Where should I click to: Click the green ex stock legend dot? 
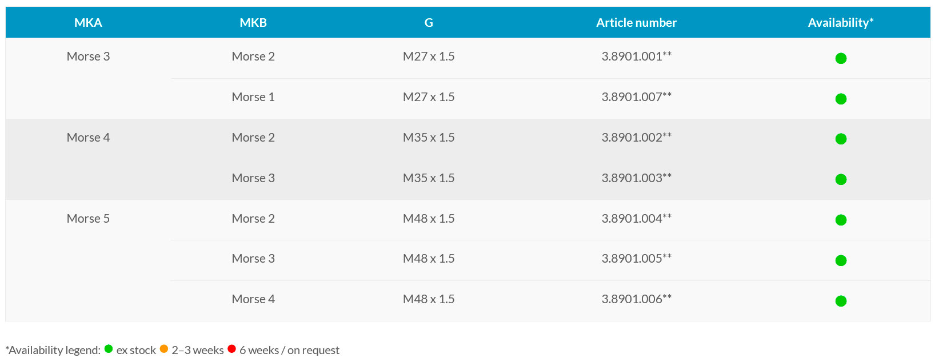[109, 349]
